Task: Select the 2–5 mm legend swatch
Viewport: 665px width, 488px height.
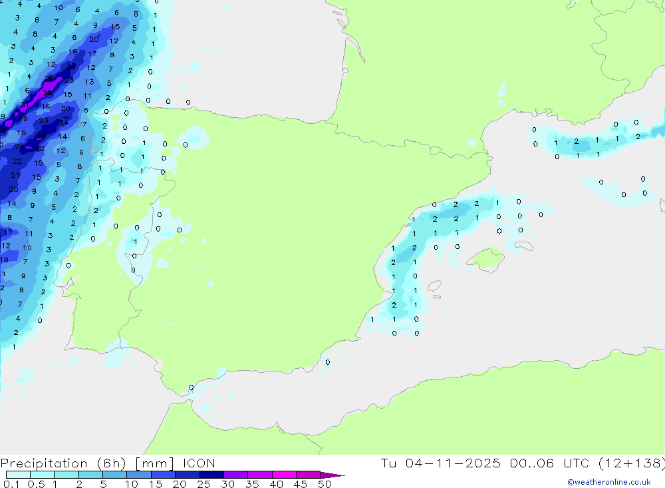Action: (x=90, y=475)
